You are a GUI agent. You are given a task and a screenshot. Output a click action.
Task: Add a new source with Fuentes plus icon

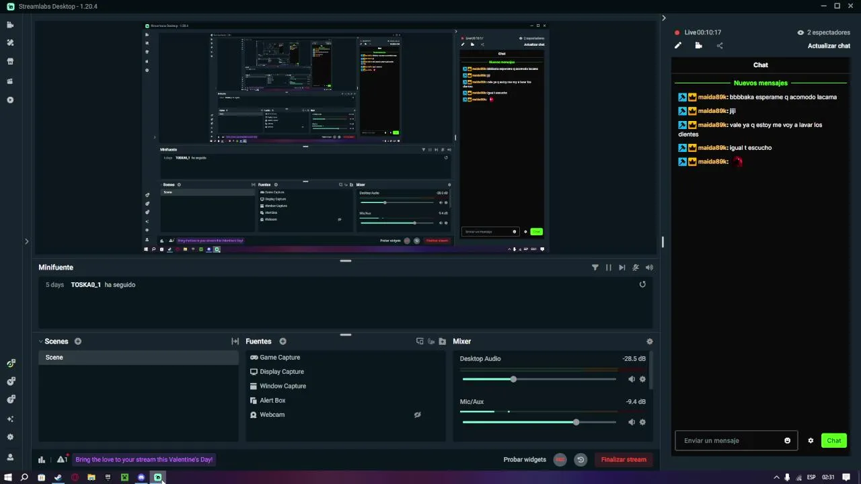coord(283,341)
